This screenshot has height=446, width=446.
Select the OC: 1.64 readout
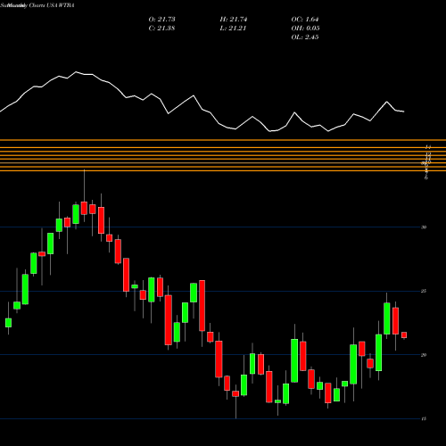[x=305, y=20]
